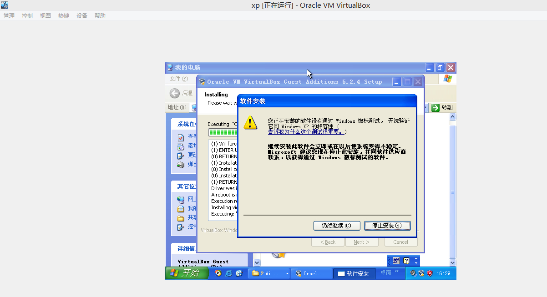Click the Windows flag logo in 我的电脑 window
The width and height of the screenshot is (547, 297).
point(448,79)
